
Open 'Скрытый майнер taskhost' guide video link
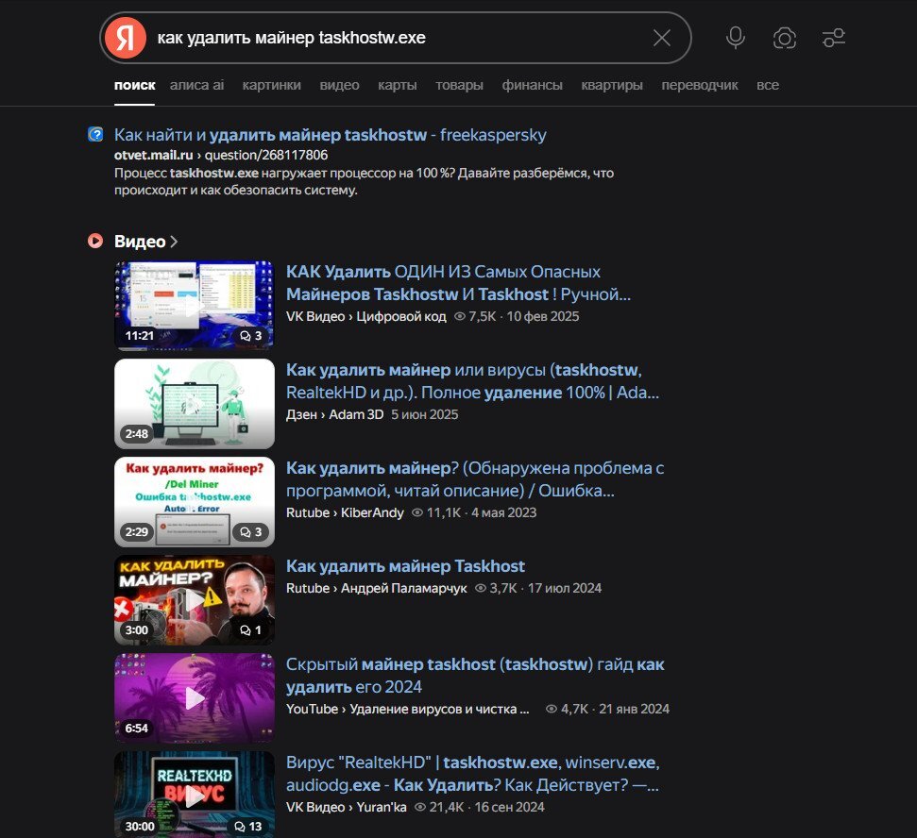click(475, 676)
